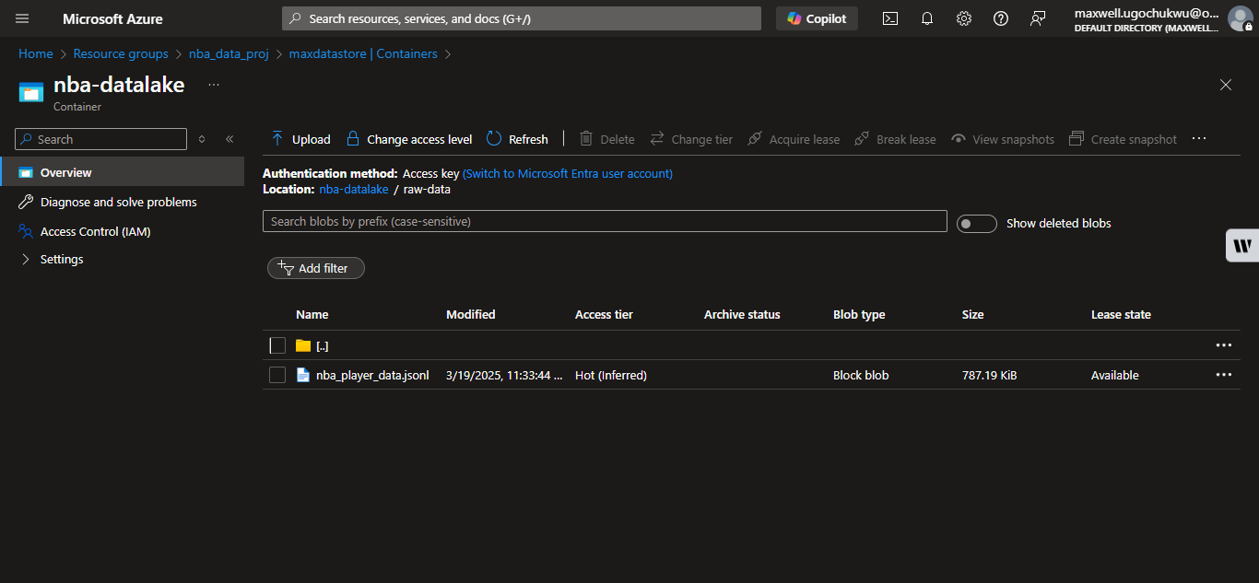Click the sidebar expand/collapse all arrows
Image resolution: width=1259 pixels, height=583 pixels.
[x=202, y=139]
